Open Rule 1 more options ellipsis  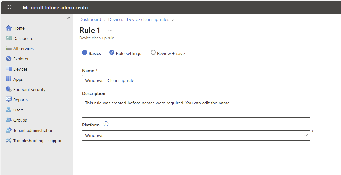[x=110, y=31]
